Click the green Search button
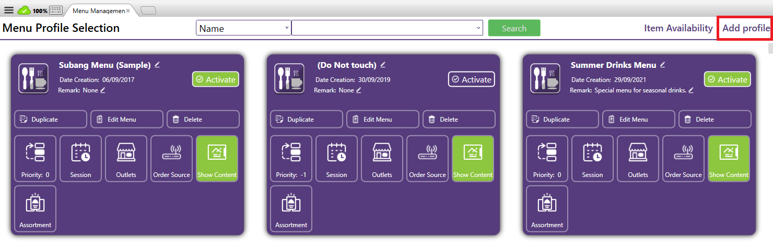The width and height of the screenshot is (773, 248). coord(514,28)
